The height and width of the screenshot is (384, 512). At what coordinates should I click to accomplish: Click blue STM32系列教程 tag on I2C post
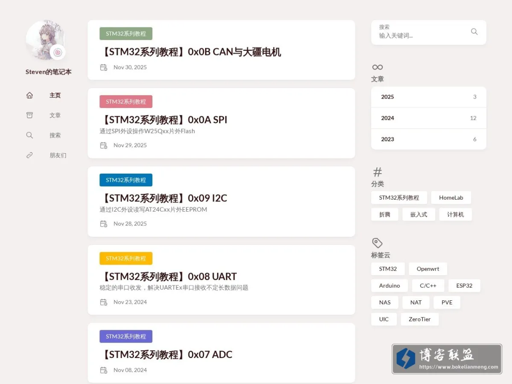point(126,180)
